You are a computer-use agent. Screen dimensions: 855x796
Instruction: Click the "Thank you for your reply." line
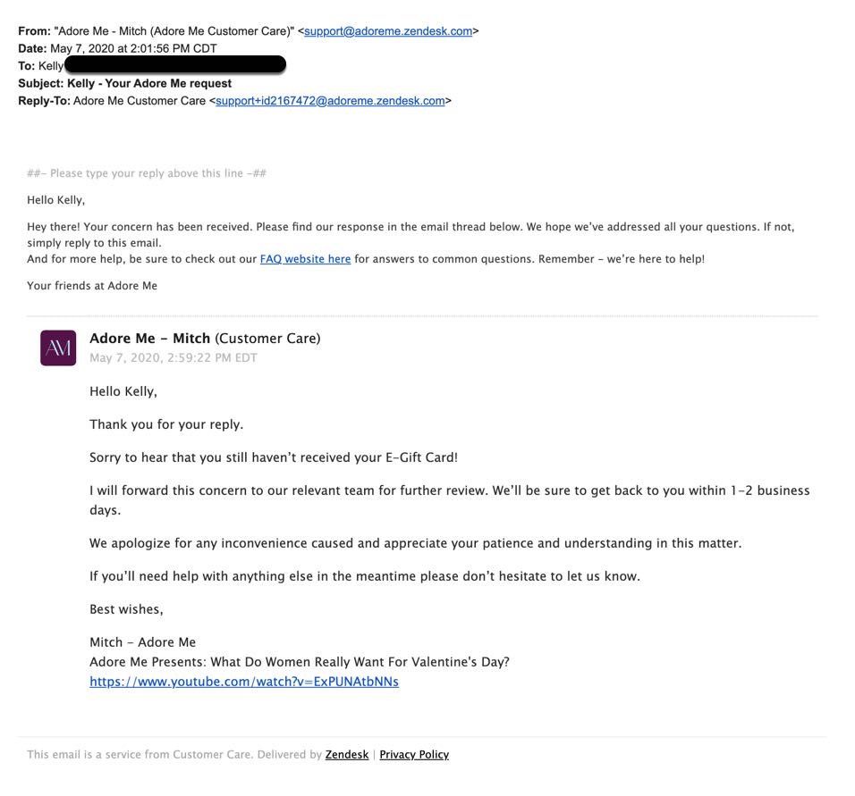(166, 424)
